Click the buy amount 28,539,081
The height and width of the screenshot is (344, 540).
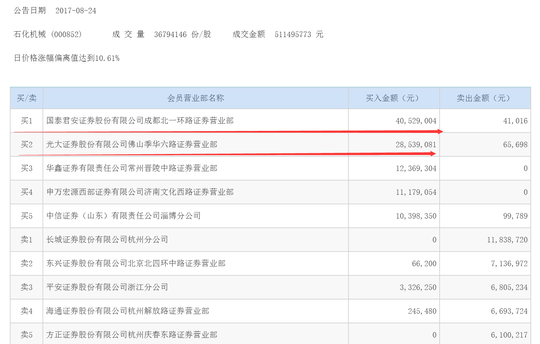pyautogui.click(x=416, y=145)
